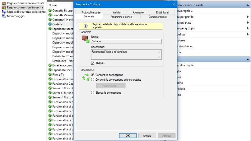Select Regole connessioni in uscita node
Screen dimensions: 251x141
(x=25, y=7)
